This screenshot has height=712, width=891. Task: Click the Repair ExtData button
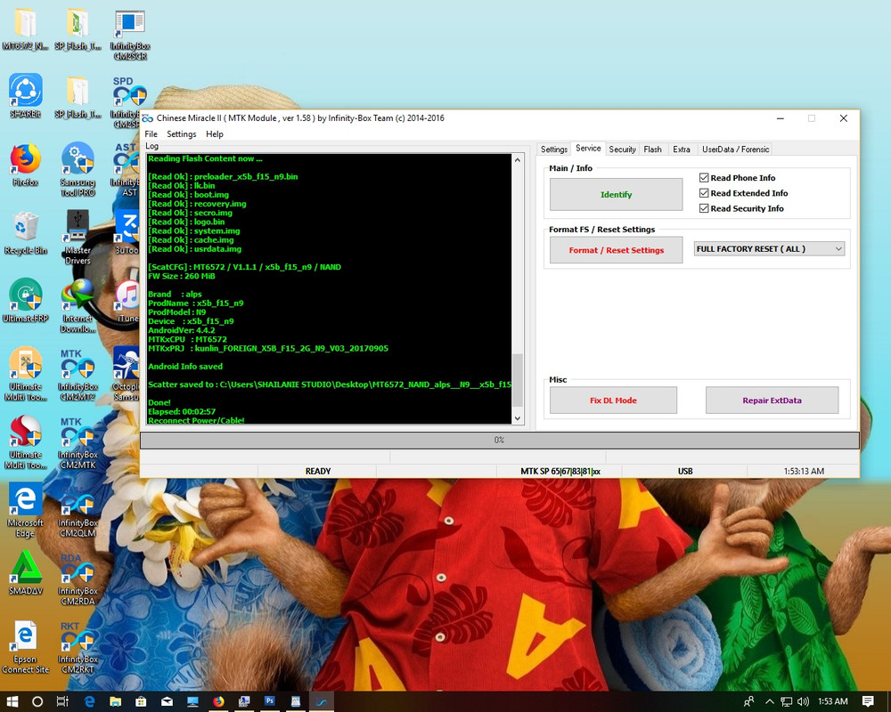(x=772, y=400)
